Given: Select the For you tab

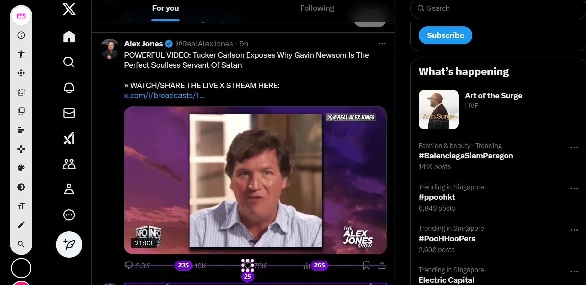Looking at the screenshot, I should click(x=165, y=8).
